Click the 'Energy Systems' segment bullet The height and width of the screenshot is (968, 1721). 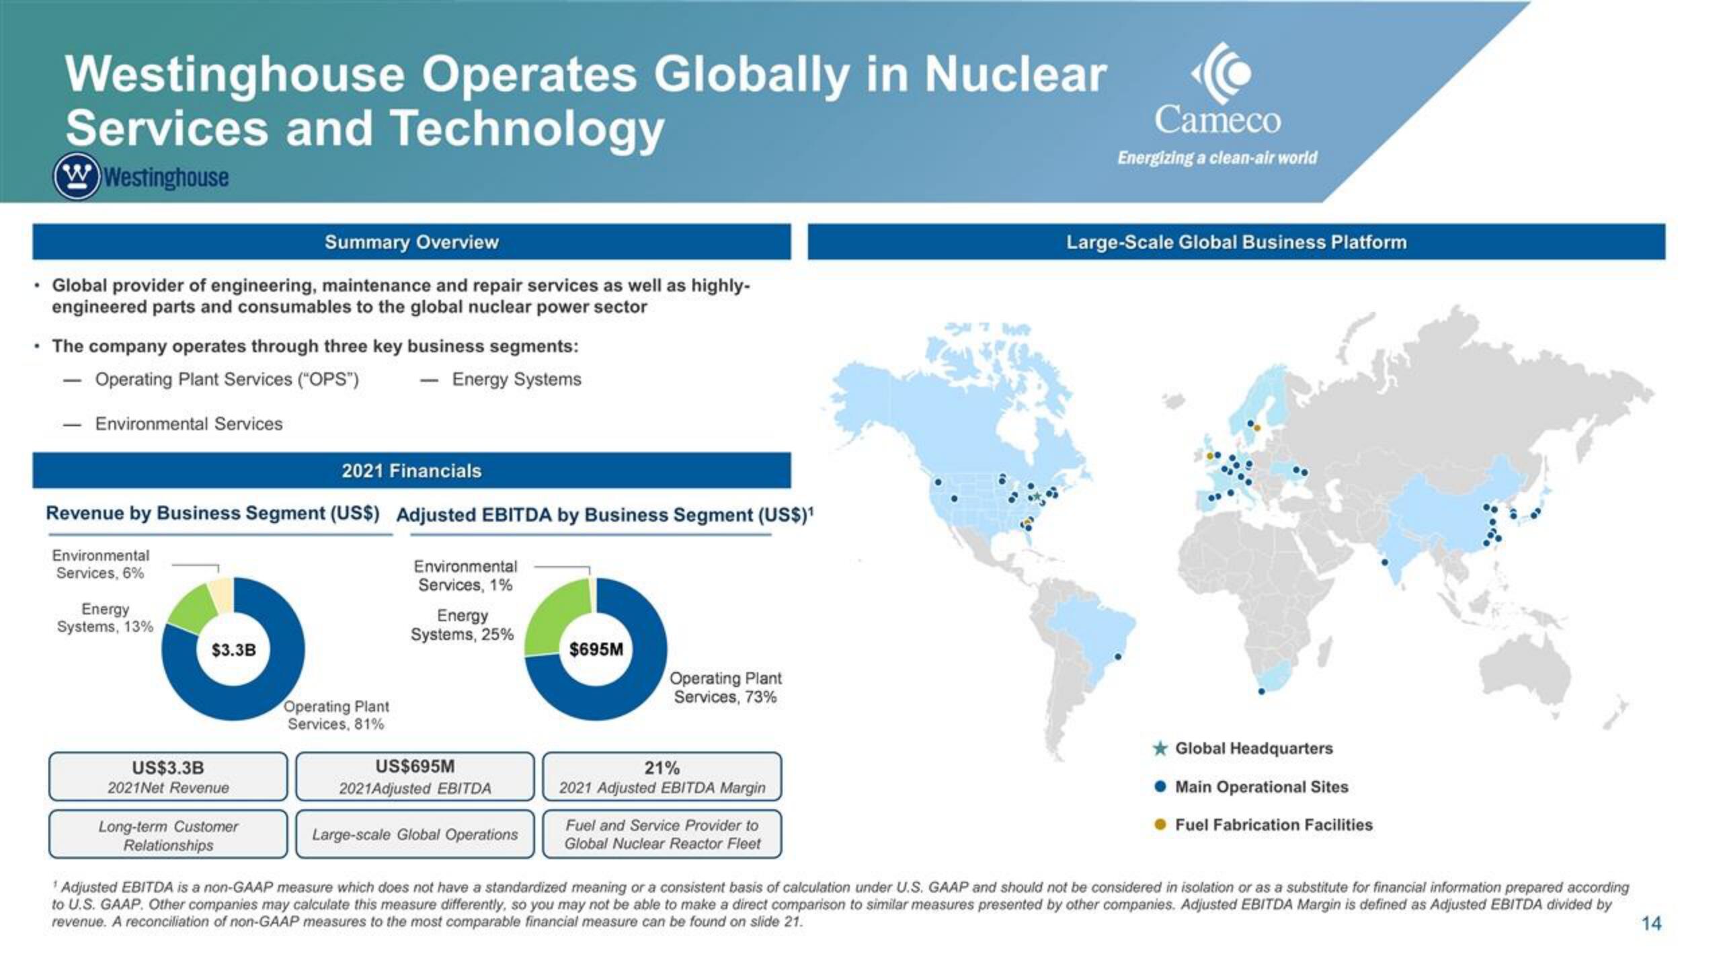(516, 380)
